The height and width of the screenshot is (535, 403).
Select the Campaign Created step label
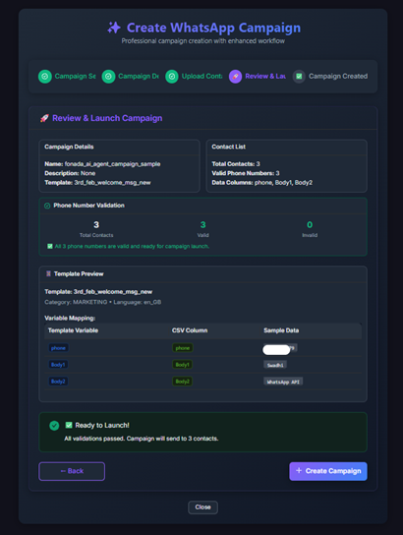(x=338, y=76)
